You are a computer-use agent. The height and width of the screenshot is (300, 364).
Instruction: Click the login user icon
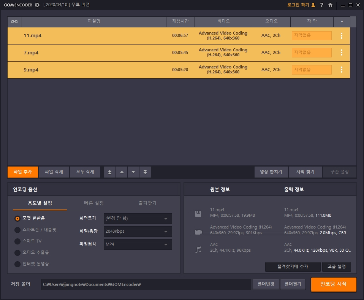tap(313, 5)
